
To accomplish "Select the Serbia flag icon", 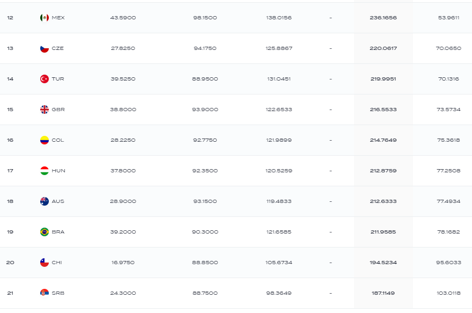I will [44, 293].
